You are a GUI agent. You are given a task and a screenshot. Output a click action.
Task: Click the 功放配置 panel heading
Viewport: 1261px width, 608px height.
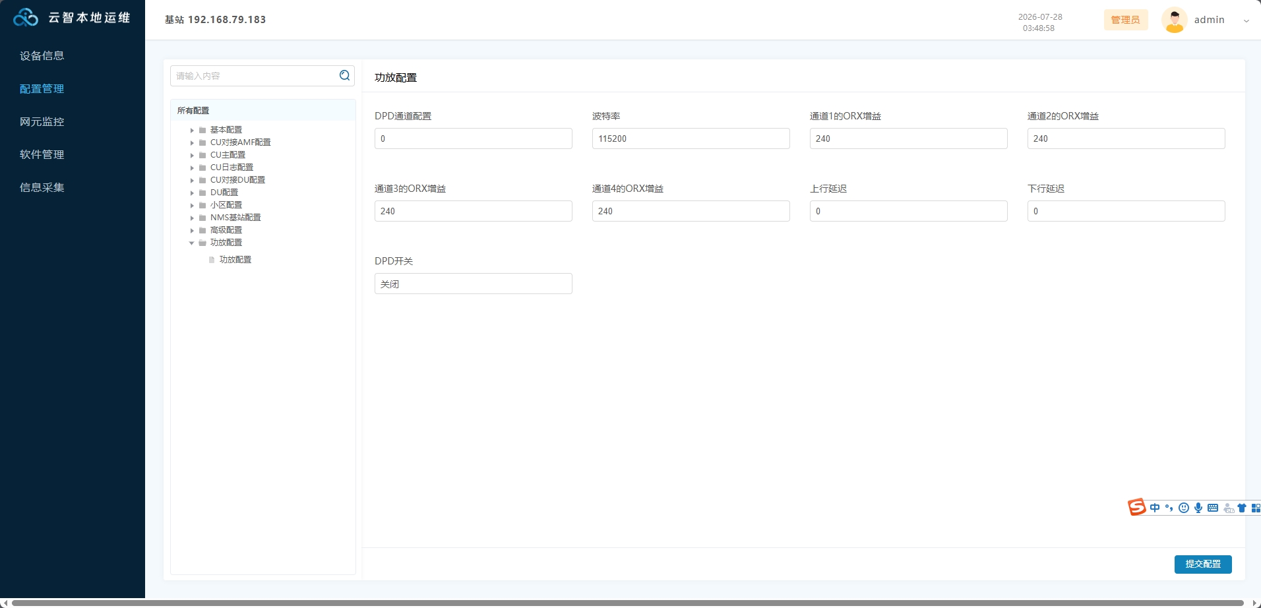(x=396, y=78)
